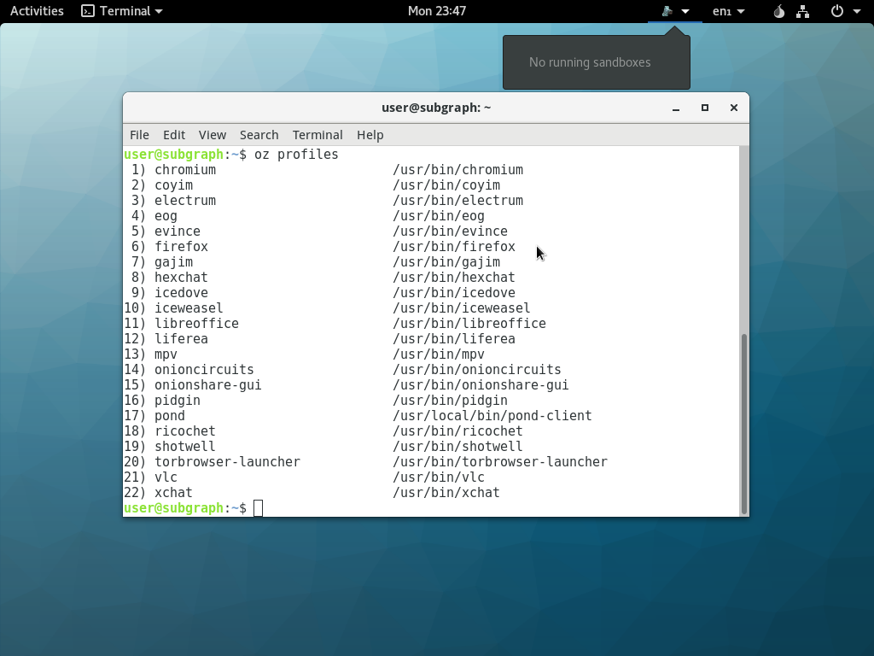874x656 pixels.
Task: Expand the system menu arrow beside power
Action: [857, 11]
